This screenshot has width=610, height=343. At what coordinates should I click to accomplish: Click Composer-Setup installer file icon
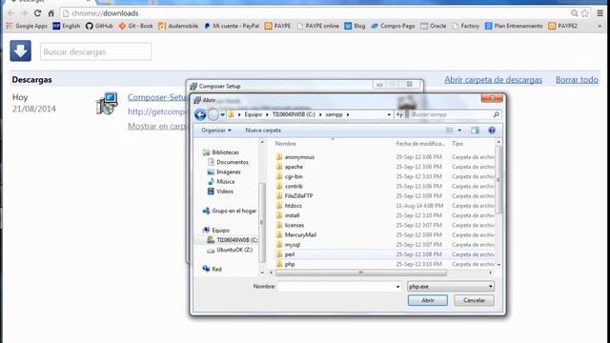click(107, 103)
